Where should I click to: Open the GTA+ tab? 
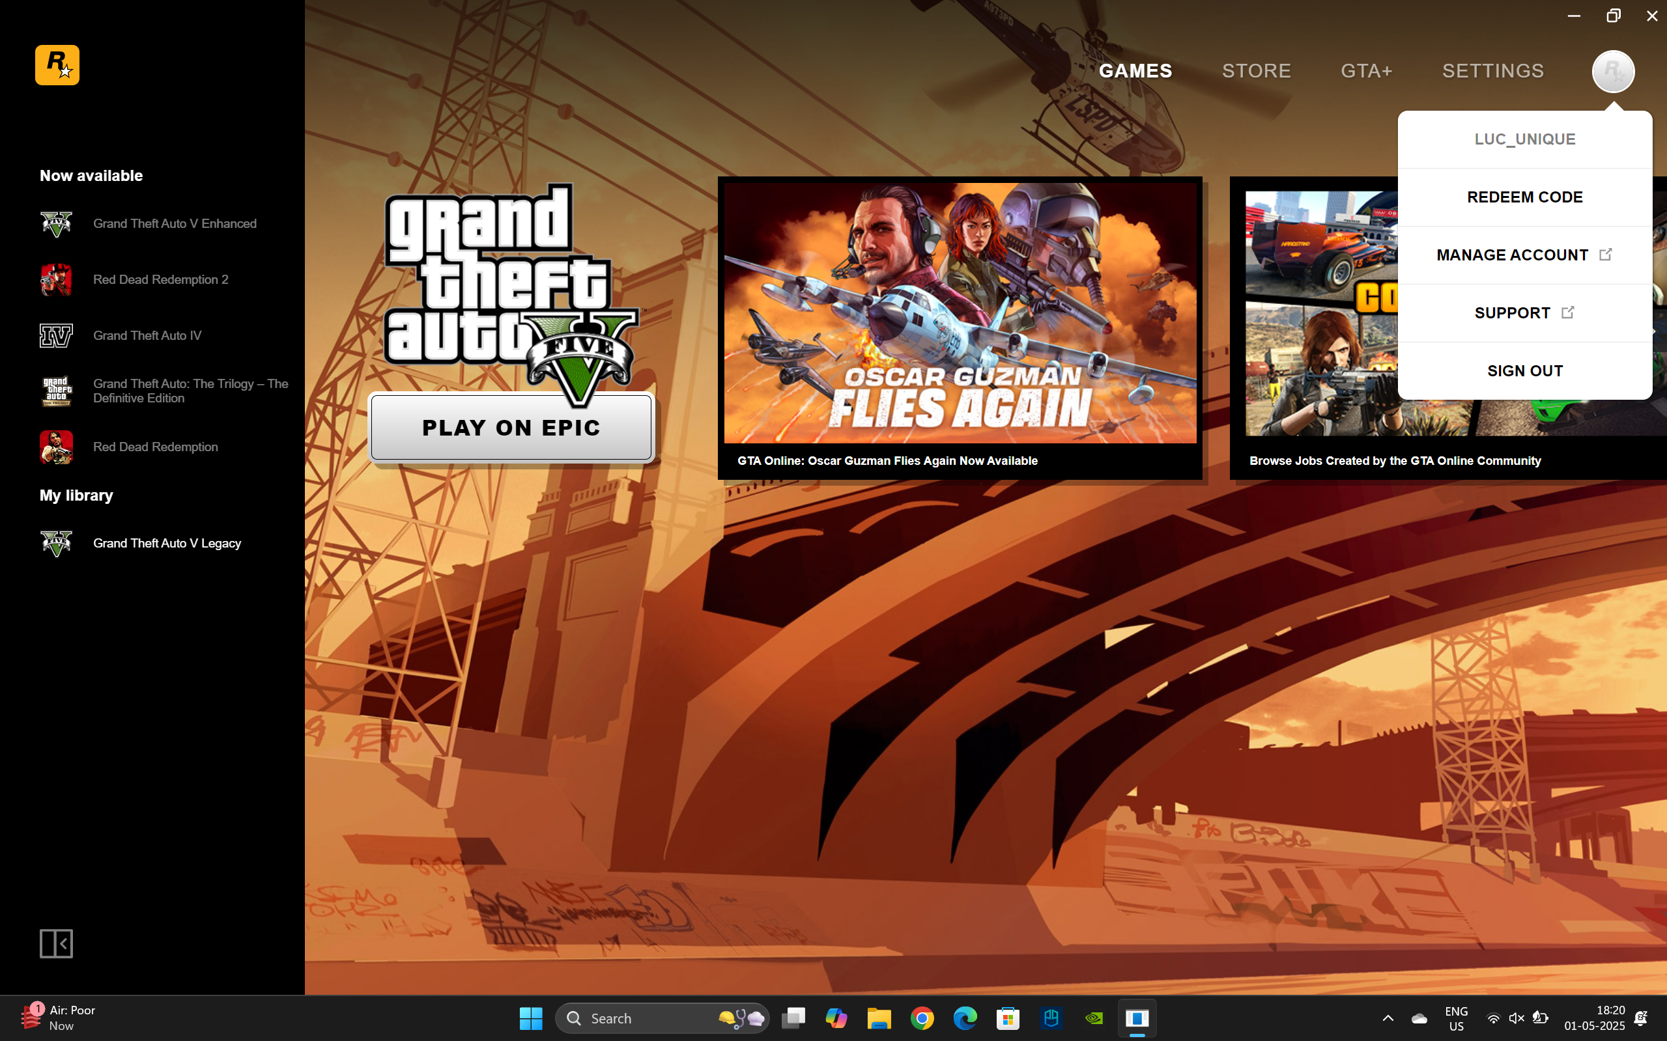click(x=1367, y=71)
